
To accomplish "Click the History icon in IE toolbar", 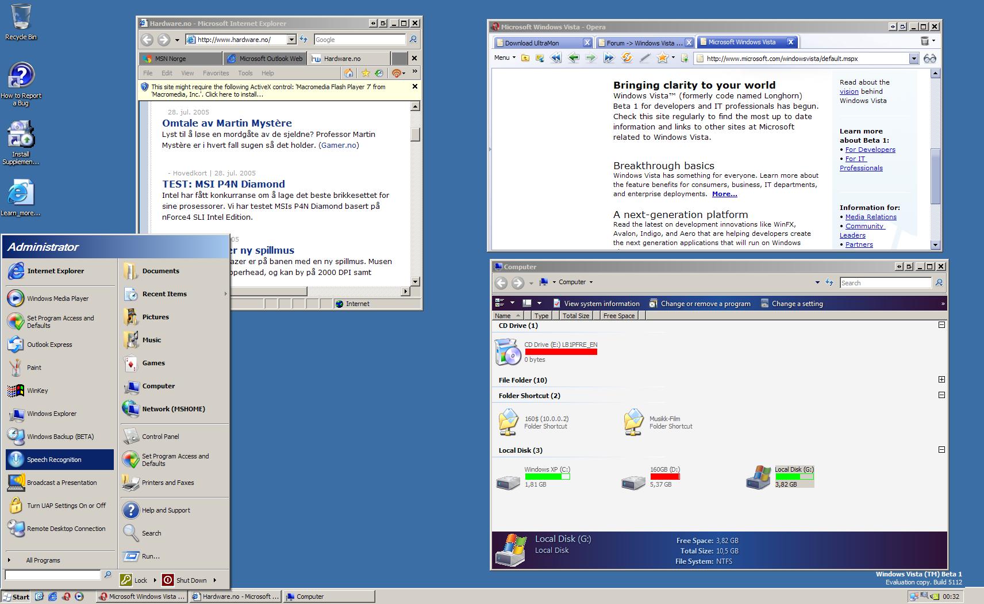I will coord(379,73).
